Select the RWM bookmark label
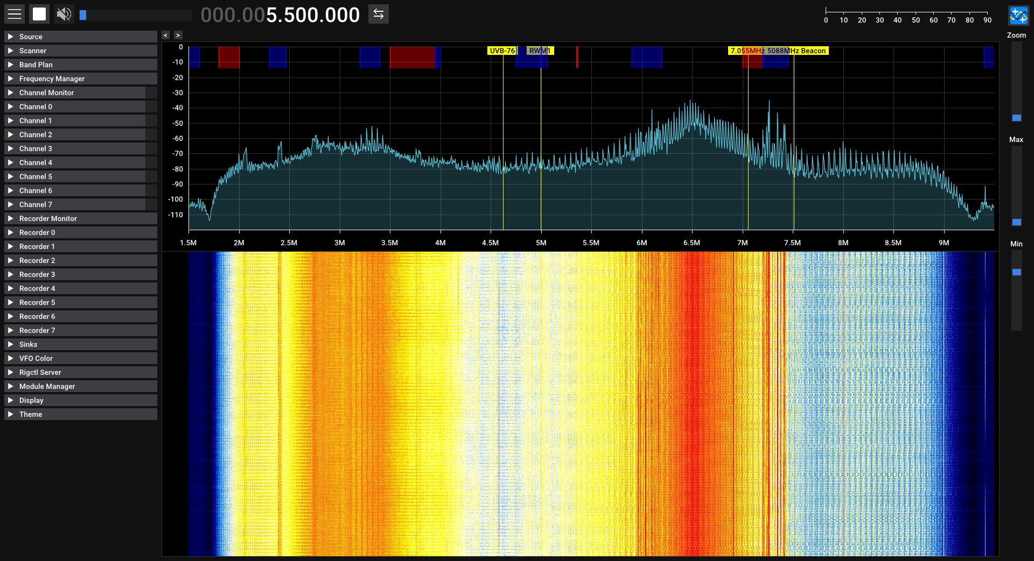 click(540, 51)
